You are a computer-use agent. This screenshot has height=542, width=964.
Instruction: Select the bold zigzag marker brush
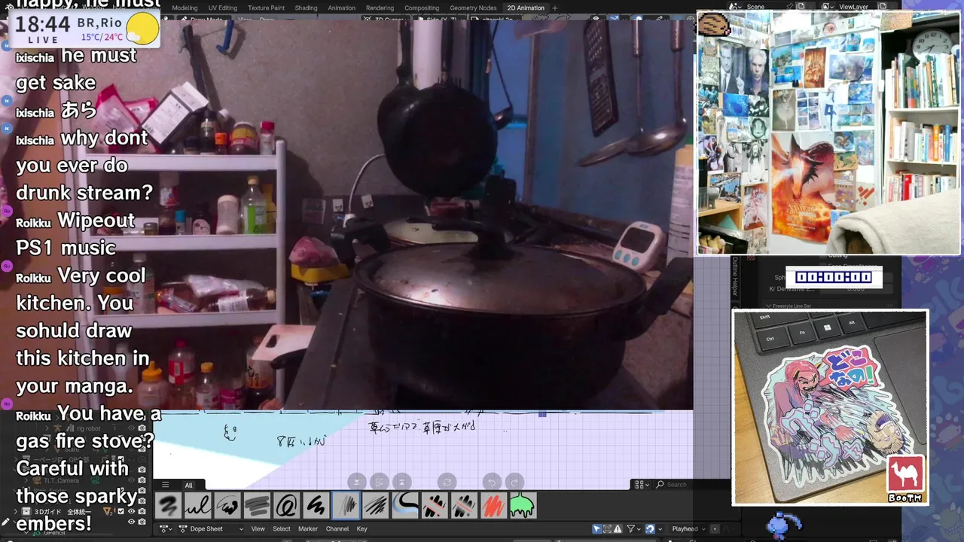click(x=316, y=505)
